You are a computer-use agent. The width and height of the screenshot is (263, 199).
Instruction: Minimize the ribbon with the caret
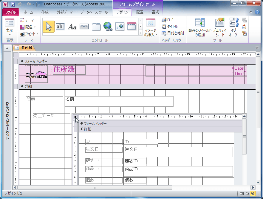click(x=251, y=12)
